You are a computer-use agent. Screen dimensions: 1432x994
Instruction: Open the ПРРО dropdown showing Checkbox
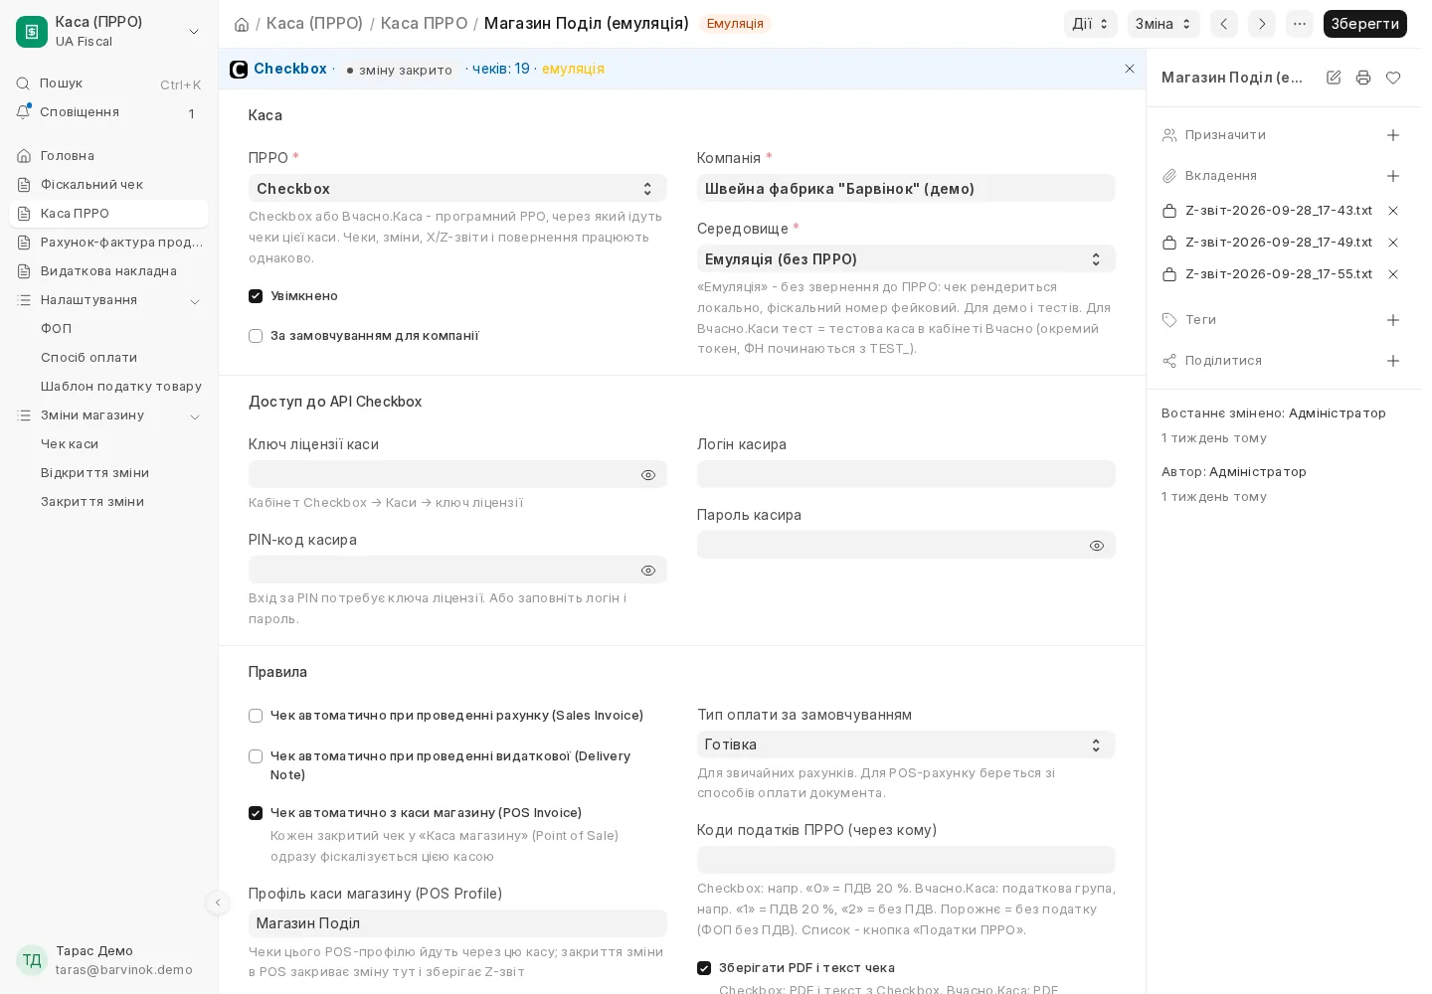[457, 189]
